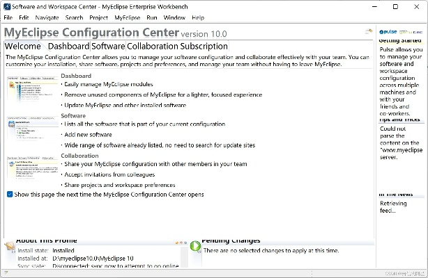
Task: Open the Software preview thumbnail
Action: (32, 131)
